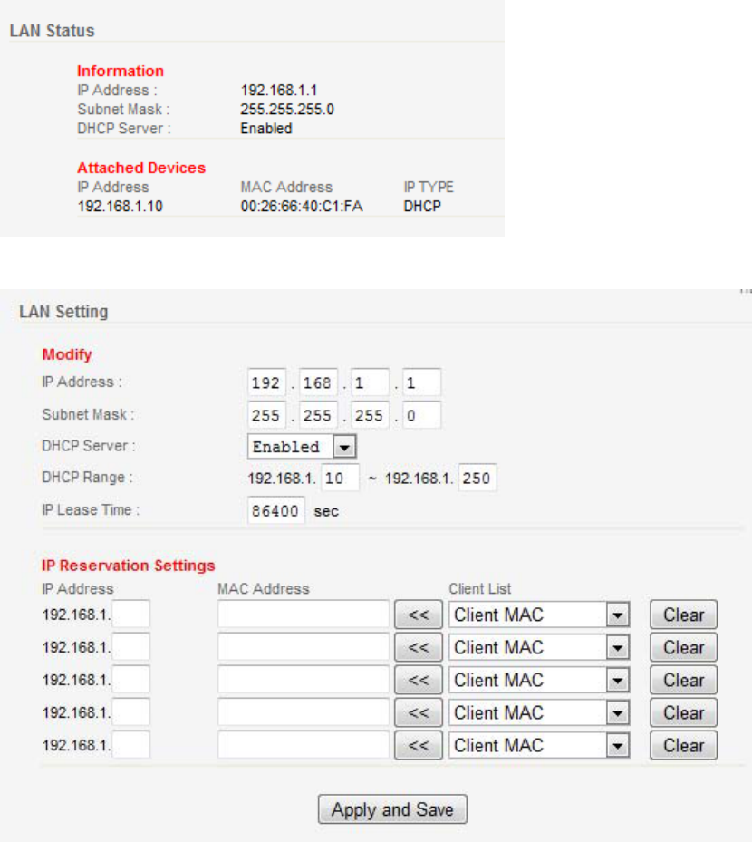Click the << copy button in fourth reservation row
Viewport: 752px width, 842px height.
point(419,712)
